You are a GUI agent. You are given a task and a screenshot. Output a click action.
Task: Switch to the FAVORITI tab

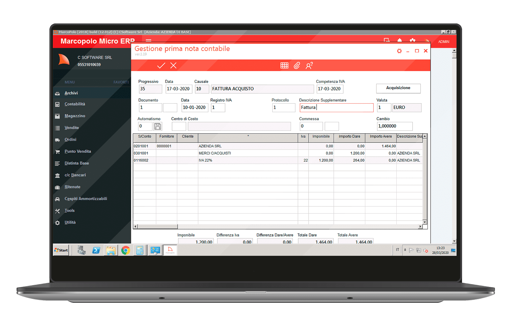(121, 82)
